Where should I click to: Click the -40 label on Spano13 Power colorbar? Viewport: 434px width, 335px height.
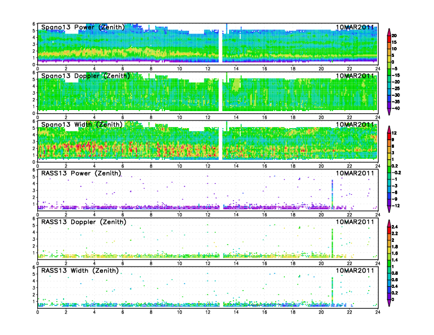click(x=396, y=108)
